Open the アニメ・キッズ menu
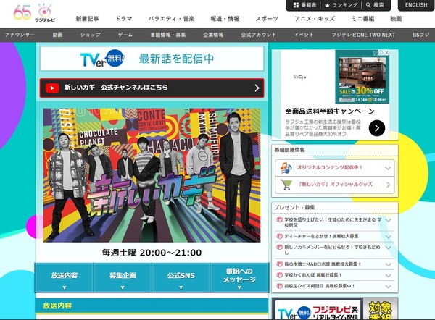Image resolution: width=435 pixels, height=320 pixels. (x=315, y=19)
